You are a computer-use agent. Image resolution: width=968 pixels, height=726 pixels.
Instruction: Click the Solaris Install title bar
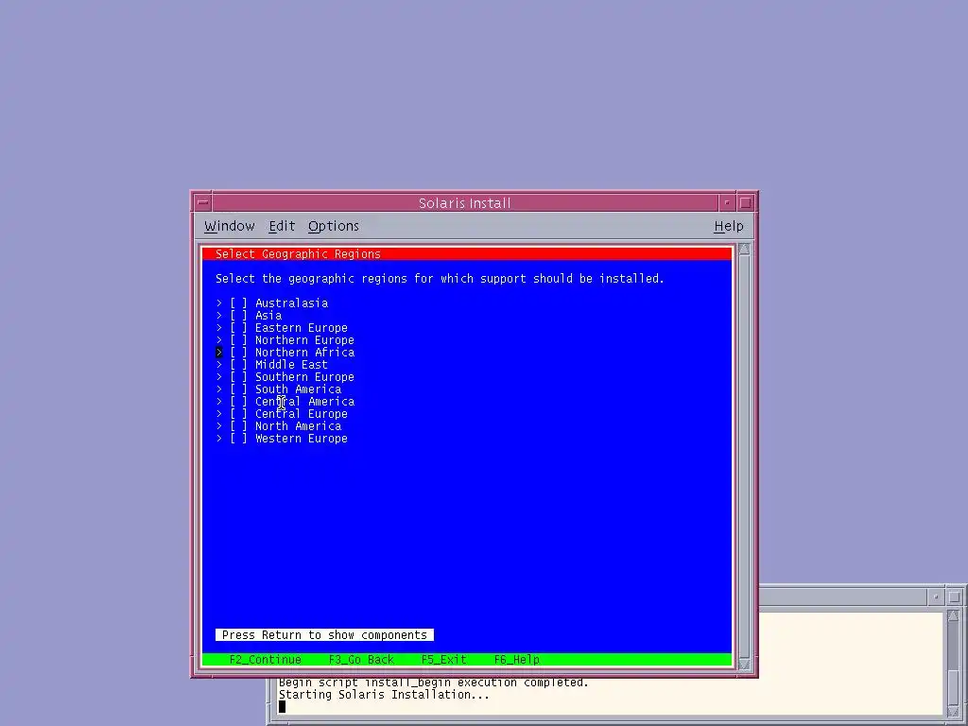465,202
